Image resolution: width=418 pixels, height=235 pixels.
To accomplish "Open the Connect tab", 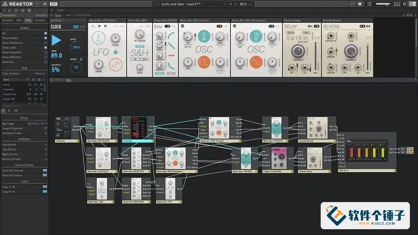I will 40,20.
